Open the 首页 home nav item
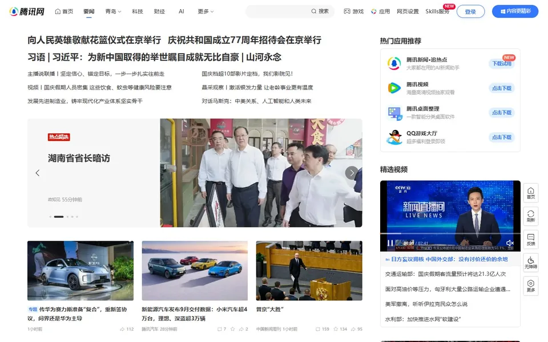The width and height of the screenshot is (548, 342). pos(64,11)
